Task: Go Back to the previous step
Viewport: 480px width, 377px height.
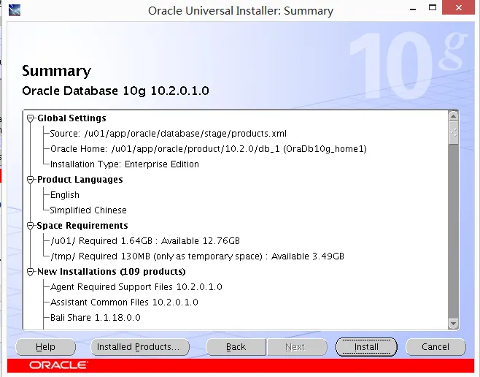Action: pyautogui.click(x=236, y=347)
